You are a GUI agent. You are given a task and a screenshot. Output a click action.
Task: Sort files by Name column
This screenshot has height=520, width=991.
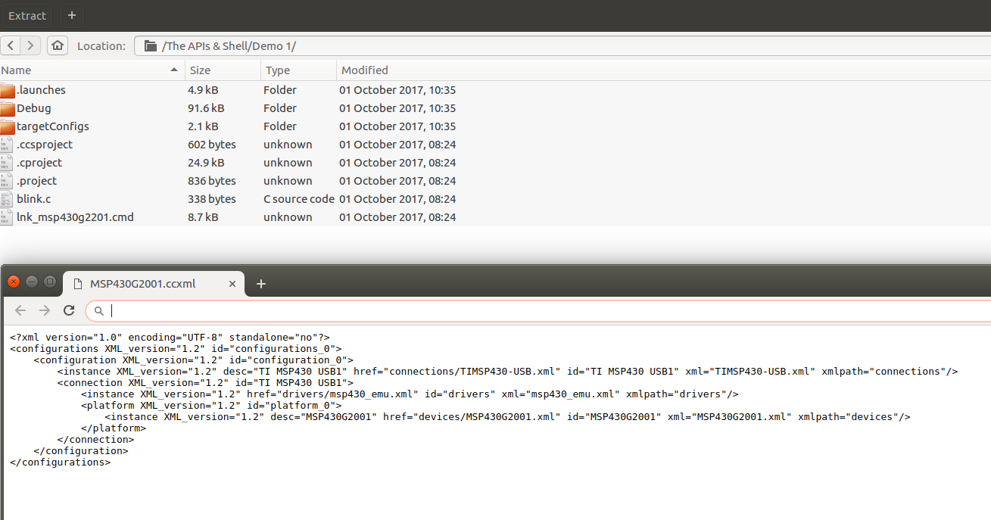tap(91, 70)
